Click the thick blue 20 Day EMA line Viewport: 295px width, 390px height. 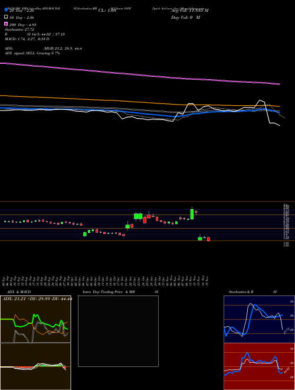pyautogui.click(x=139, y=112)
